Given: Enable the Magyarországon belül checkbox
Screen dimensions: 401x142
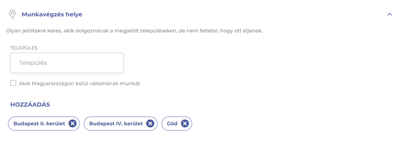Looking at the screenshot, I should tap(13, 83).
